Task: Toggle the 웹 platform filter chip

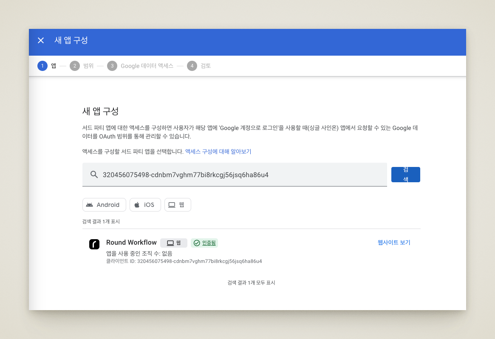Action: point(178,205)
